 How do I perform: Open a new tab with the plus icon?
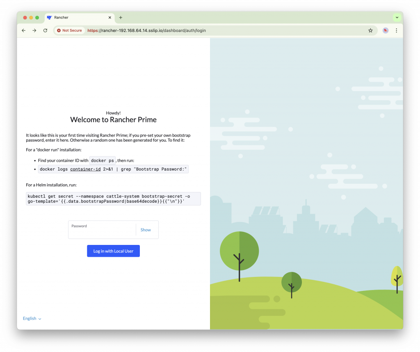pos(121,18)
